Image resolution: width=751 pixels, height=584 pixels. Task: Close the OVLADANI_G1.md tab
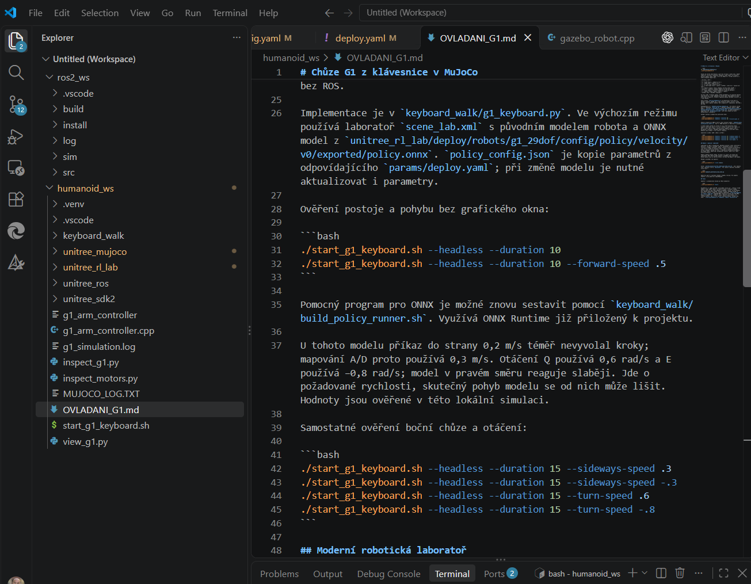pyautogui.click(x=528, y=38)
